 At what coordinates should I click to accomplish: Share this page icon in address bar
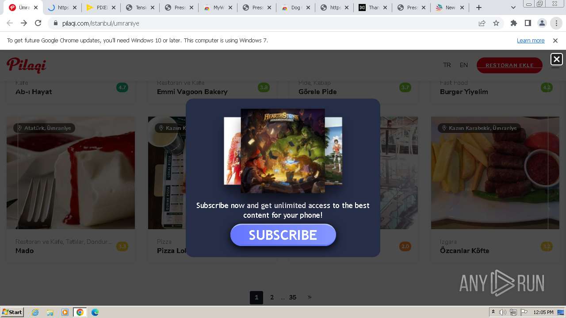pos(482,23)
